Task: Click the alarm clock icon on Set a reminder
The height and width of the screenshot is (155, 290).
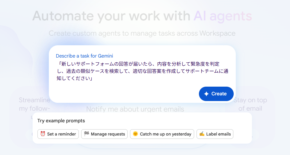Action: click(x=43, y=134)
